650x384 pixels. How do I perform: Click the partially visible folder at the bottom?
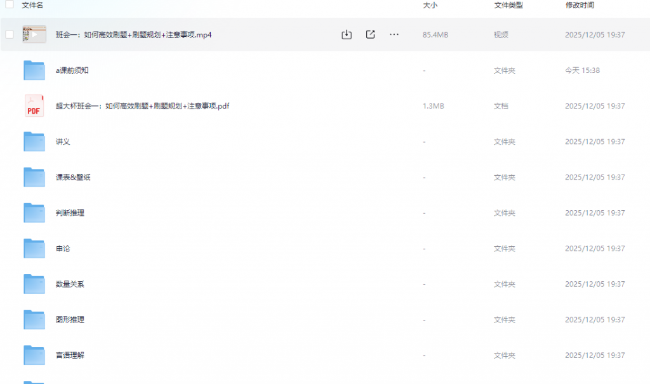tap(34, 381)
